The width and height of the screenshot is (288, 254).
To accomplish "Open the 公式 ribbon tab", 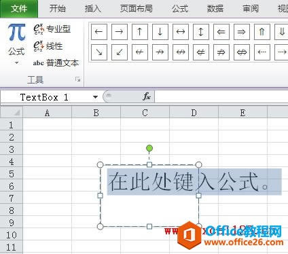I will pos(180,9).
